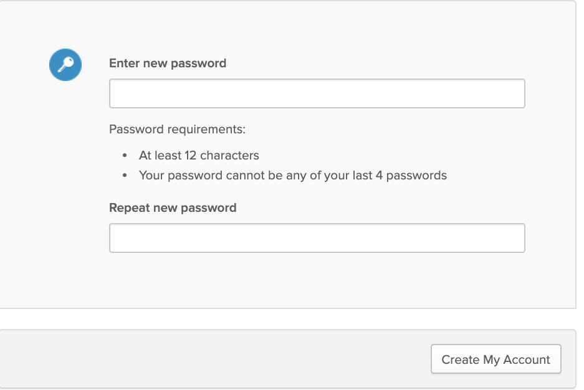Screen dimensions: 584x390
Task: Place cursor in the password confirmation input
Action: click(317, 238)
